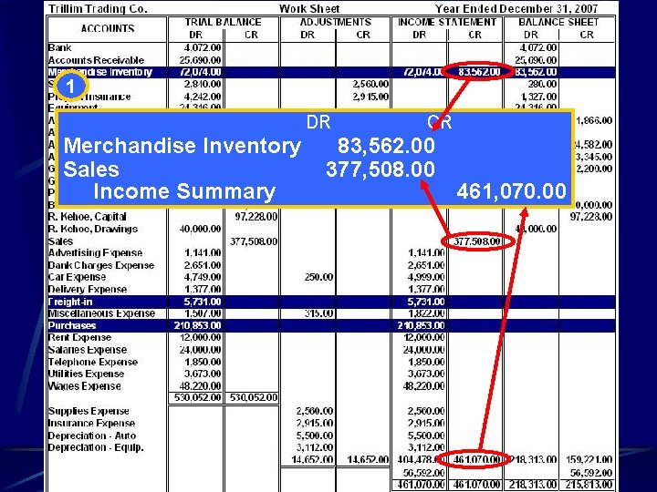657x492 pixels.
Task: Click 377,508.00 debit in journal entry box
Action: click(381, 169)
